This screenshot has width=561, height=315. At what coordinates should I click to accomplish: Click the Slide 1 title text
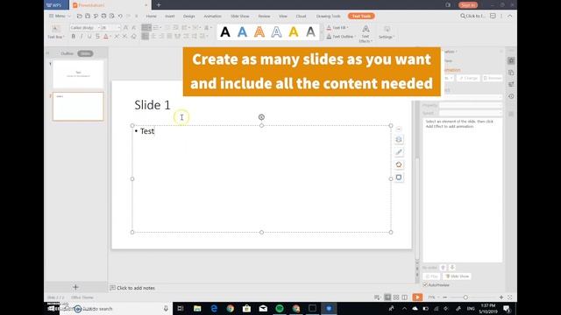[x=153, y=105]
